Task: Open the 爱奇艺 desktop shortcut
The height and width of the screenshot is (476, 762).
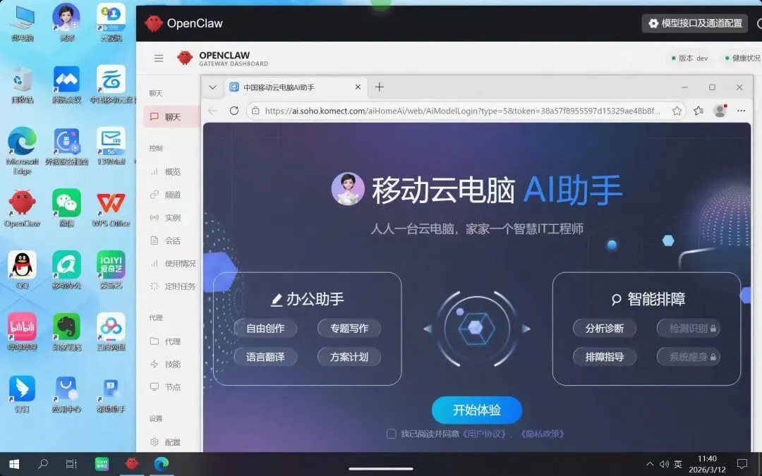Action: pyautogui.click(x=111, y=269)
